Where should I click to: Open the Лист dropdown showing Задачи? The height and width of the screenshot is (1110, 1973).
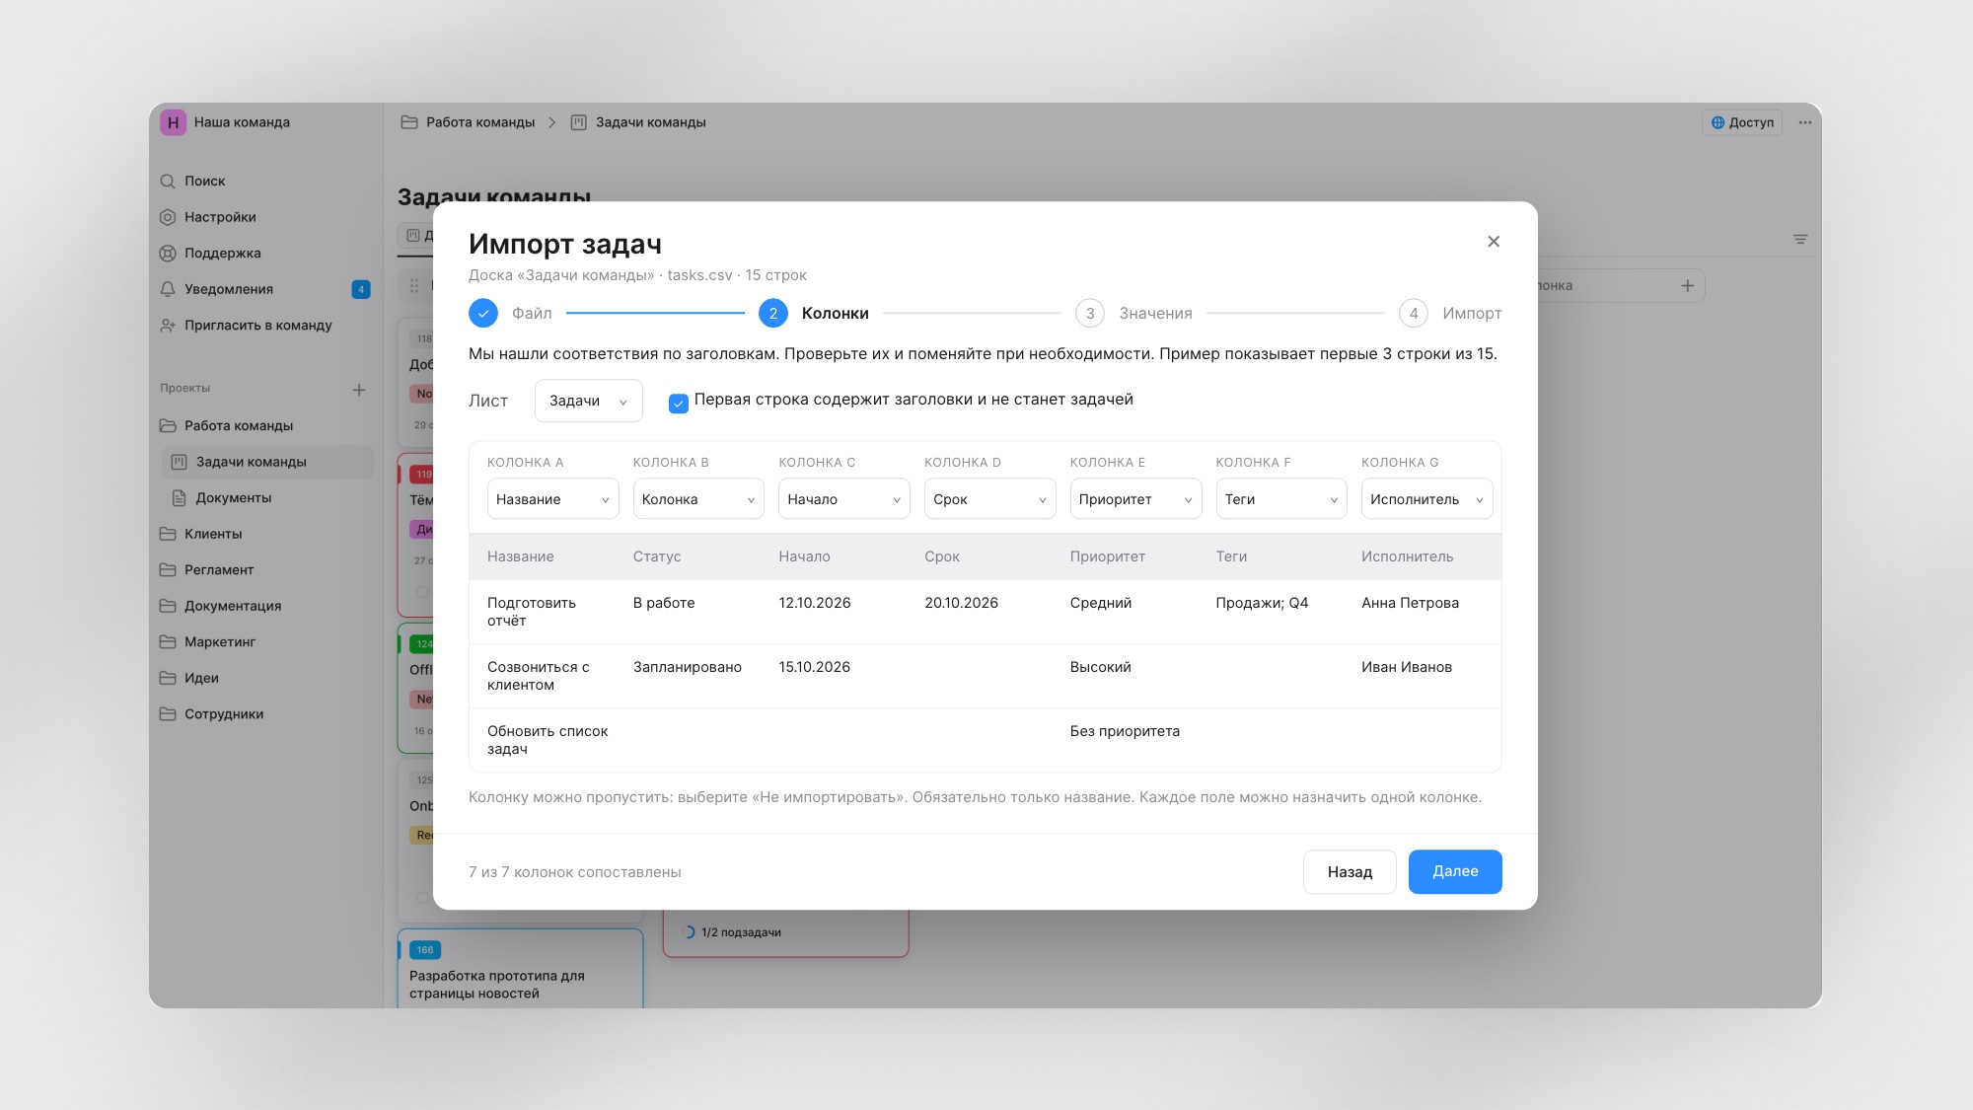[588, 402]
